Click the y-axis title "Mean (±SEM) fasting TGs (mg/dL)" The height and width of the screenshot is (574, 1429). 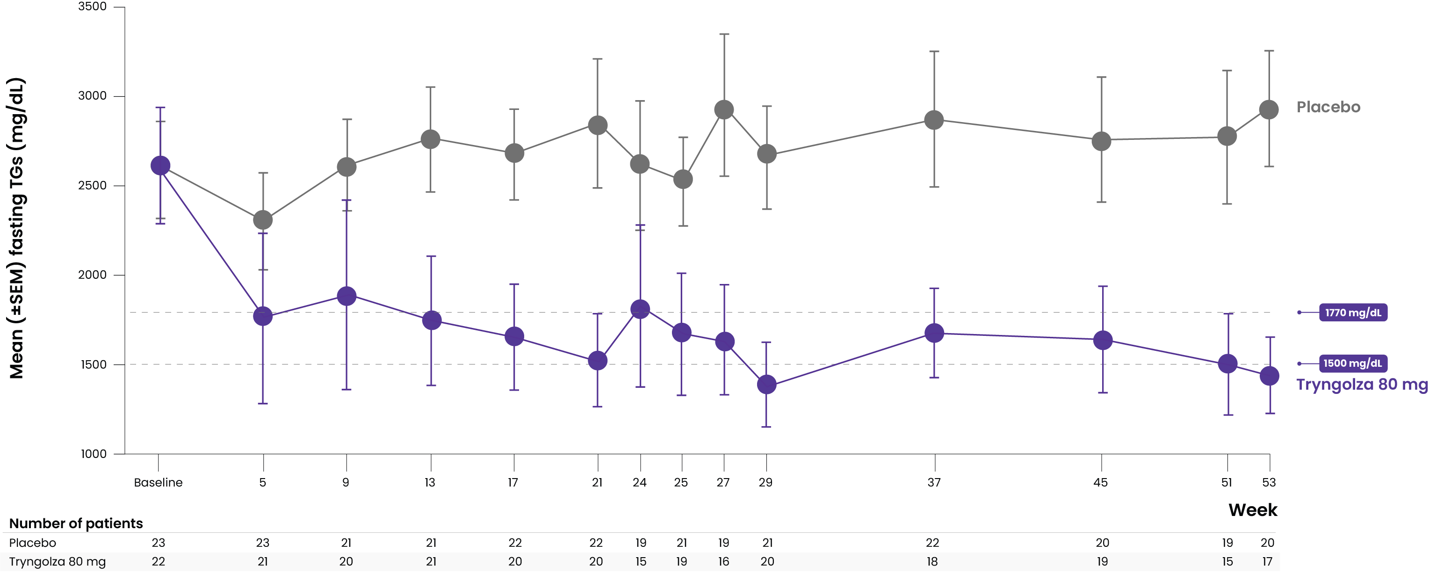tap(17, 228)
